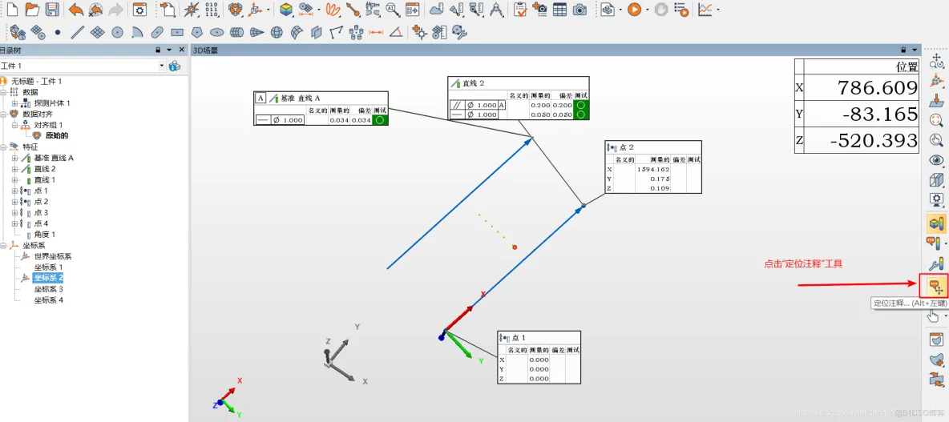Image resolution: width=949 pixels, height=422 pixels.
Task: Select 原始的 alignment item
Action: click(57, 136)
